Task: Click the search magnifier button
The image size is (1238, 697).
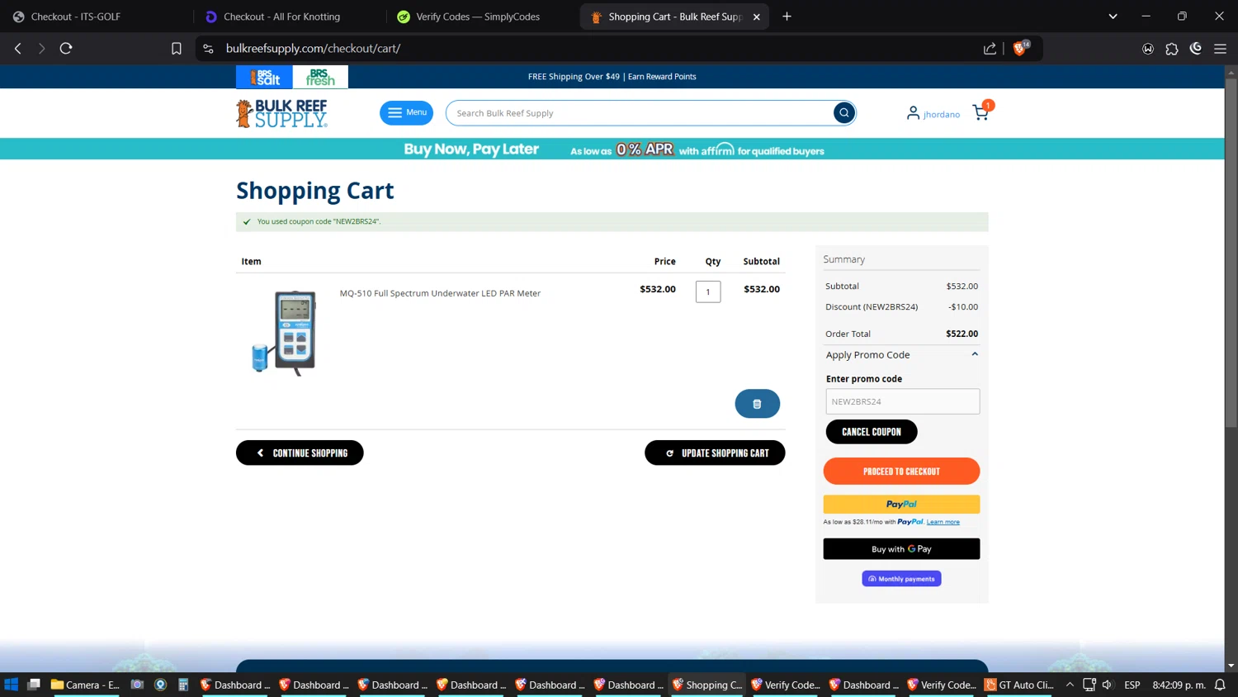Action: 843,113
